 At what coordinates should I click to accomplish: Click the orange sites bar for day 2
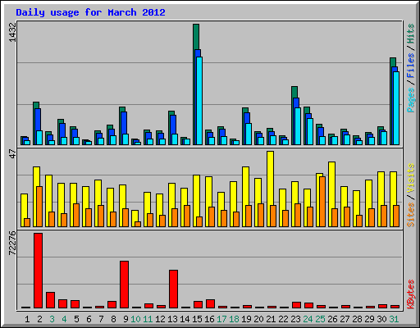tap(39, 207)
